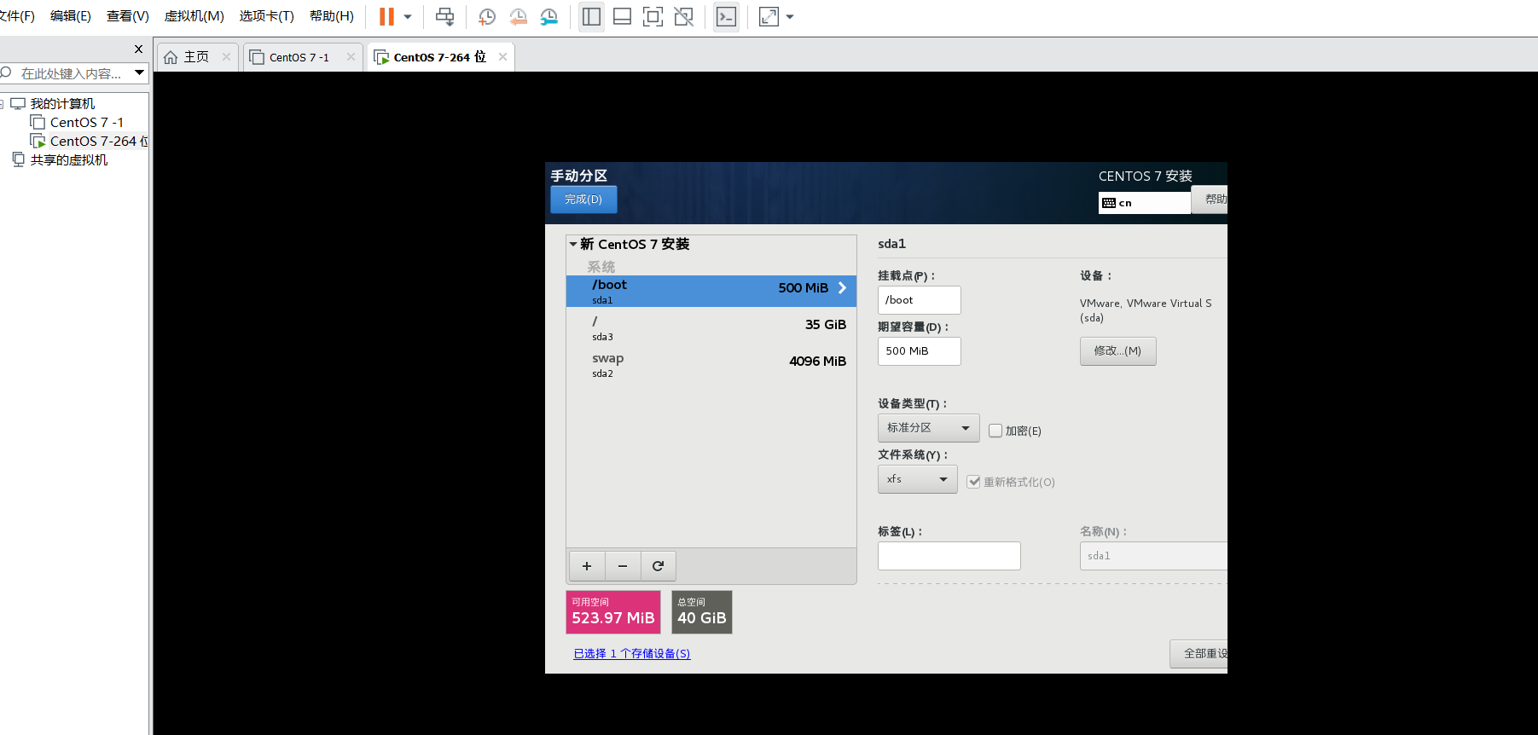This screenshot has width=1538, height=735.
Task: Open the library search filter dropdown arrow
Action: (x=139, y=73)
